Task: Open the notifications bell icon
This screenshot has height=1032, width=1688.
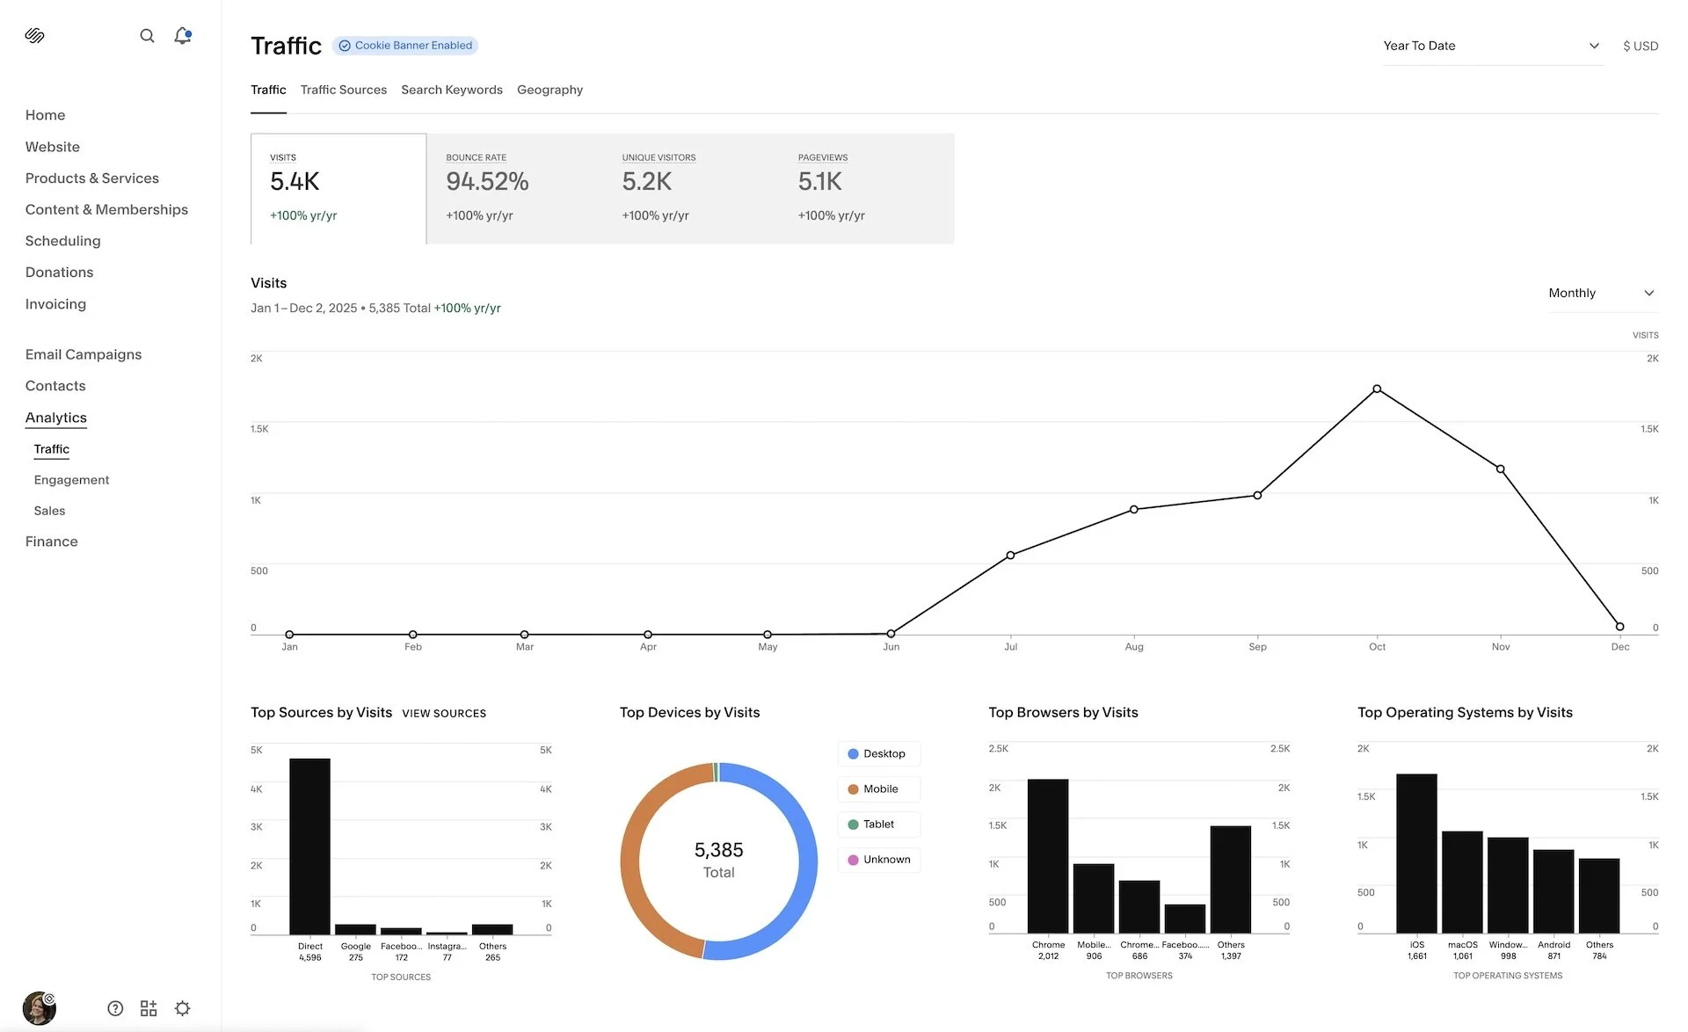Action: pos(182,35)
